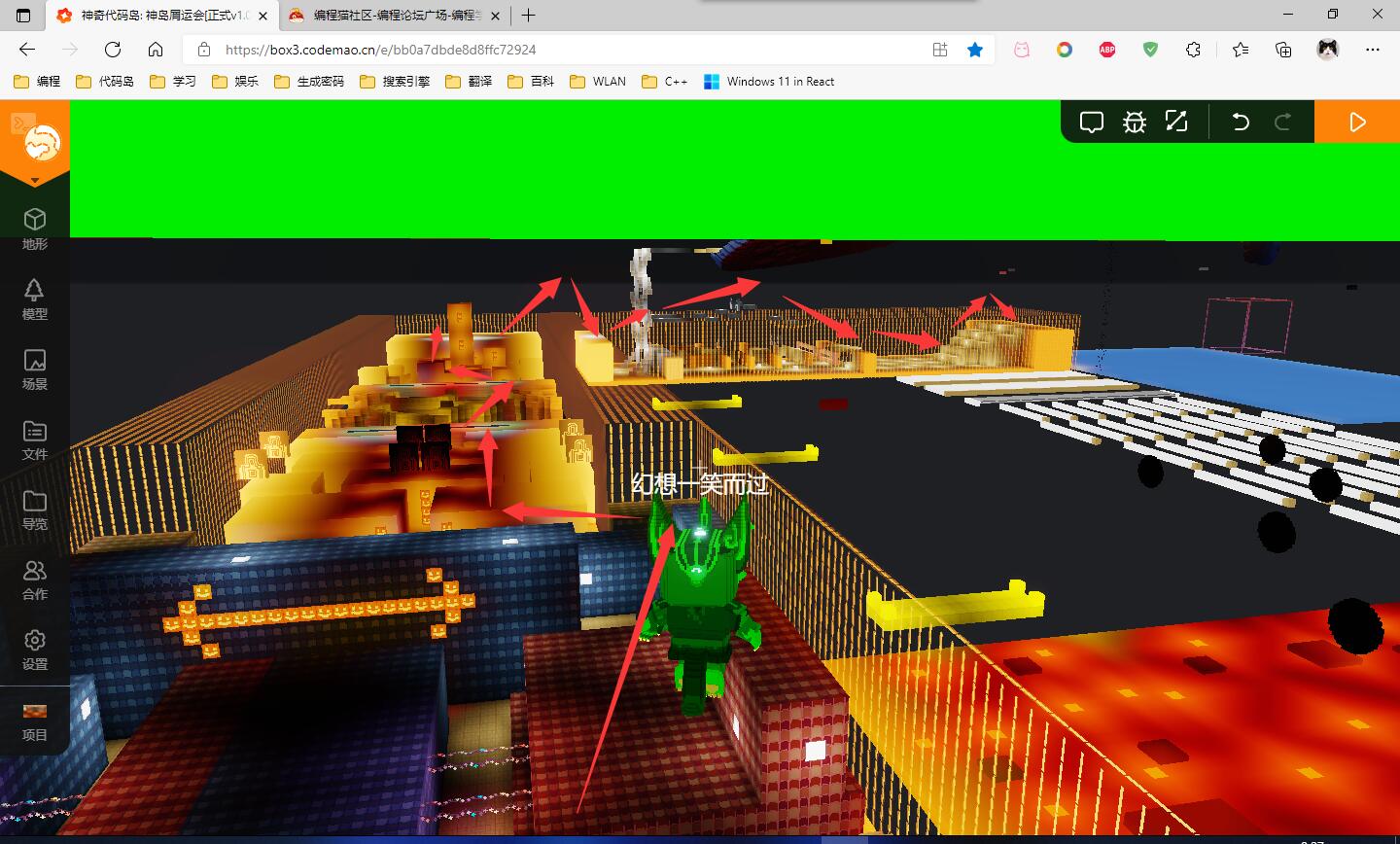This screenshot has height=844, width=1400.
Task: Open the 翻译 bookmarks folder
Action: coord(469,82)
